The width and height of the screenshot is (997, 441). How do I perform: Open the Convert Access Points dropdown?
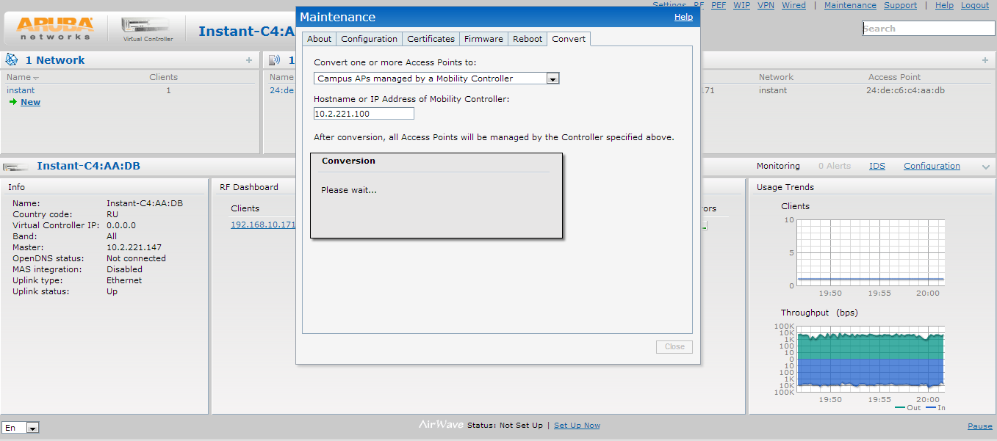click(x=553, y=79)
